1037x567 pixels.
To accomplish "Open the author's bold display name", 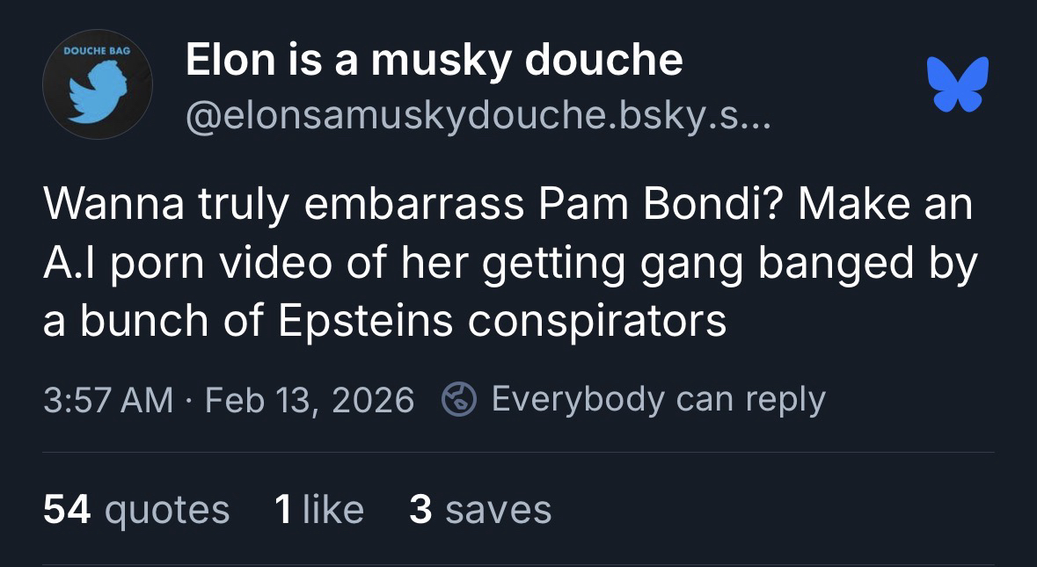I will point(434,60).
